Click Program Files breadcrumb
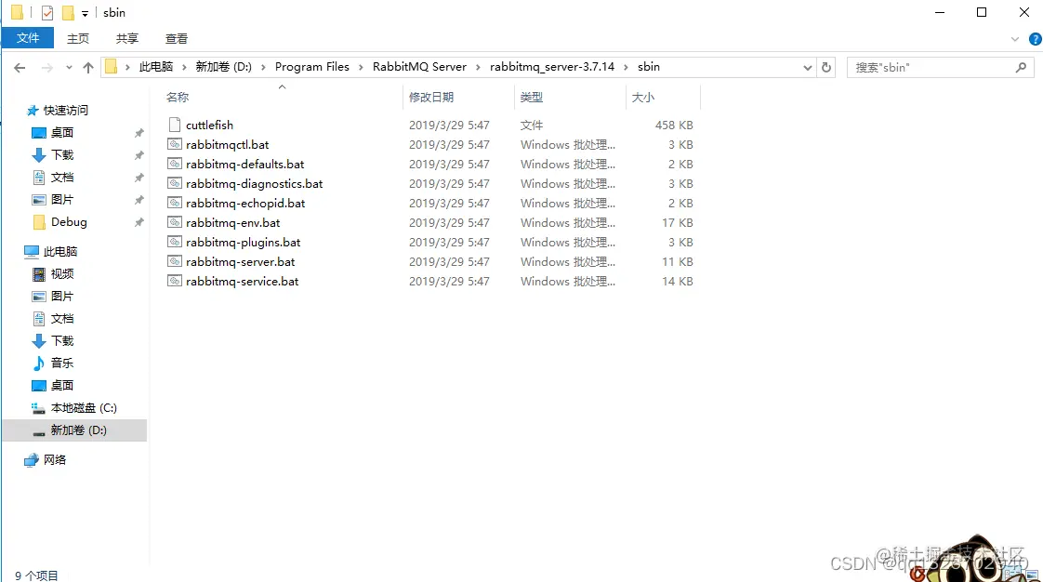The image size is (1043, 582). tap(312, 67)
